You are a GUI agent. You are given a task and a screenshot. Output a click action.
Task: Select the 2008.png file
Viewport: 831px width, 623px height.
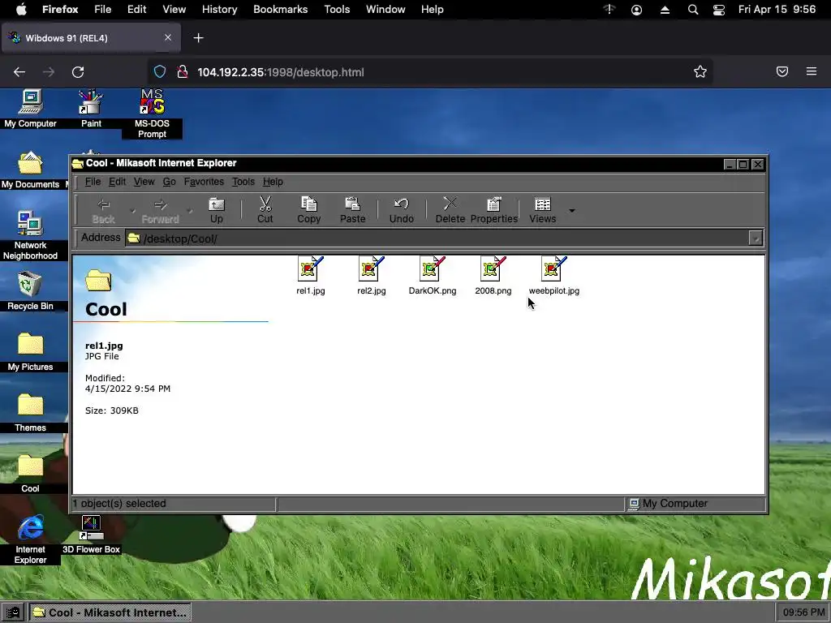coord(493,276)
